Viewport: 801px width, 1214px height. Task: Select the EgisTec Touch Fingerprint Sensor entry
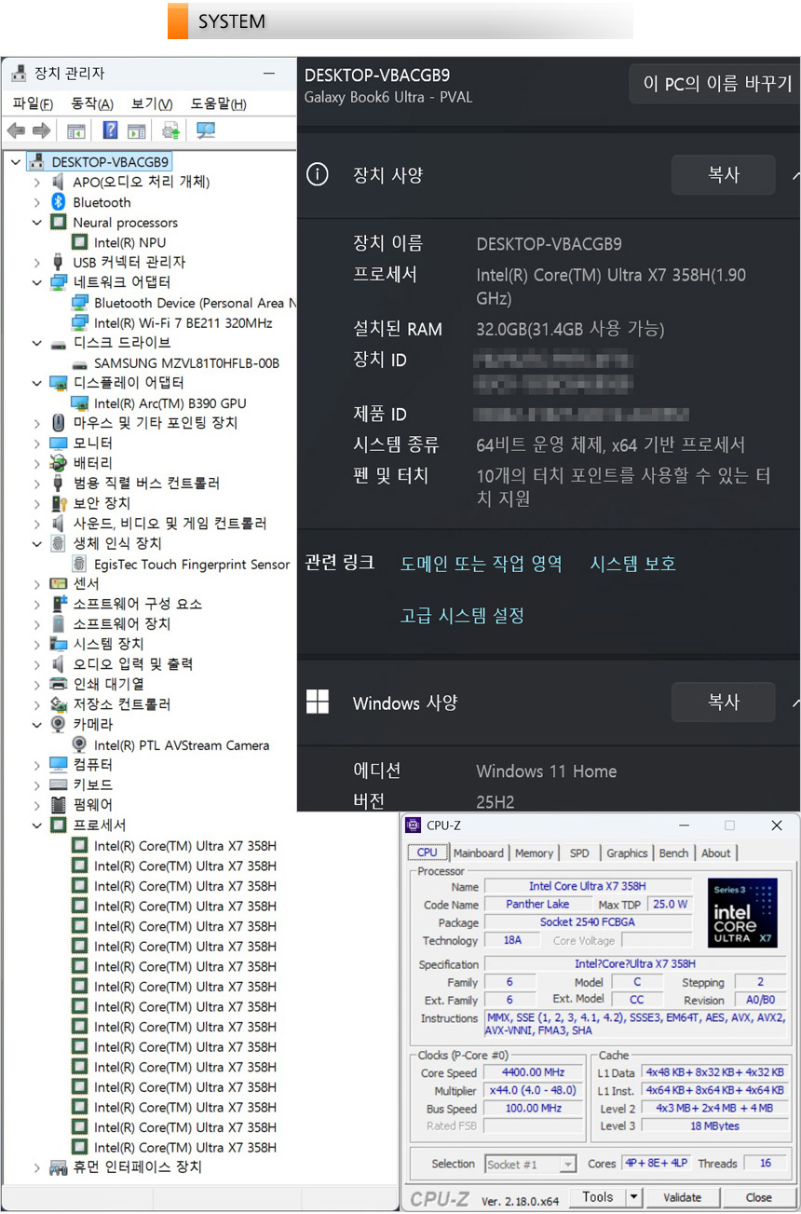click(x=191, y=564)
